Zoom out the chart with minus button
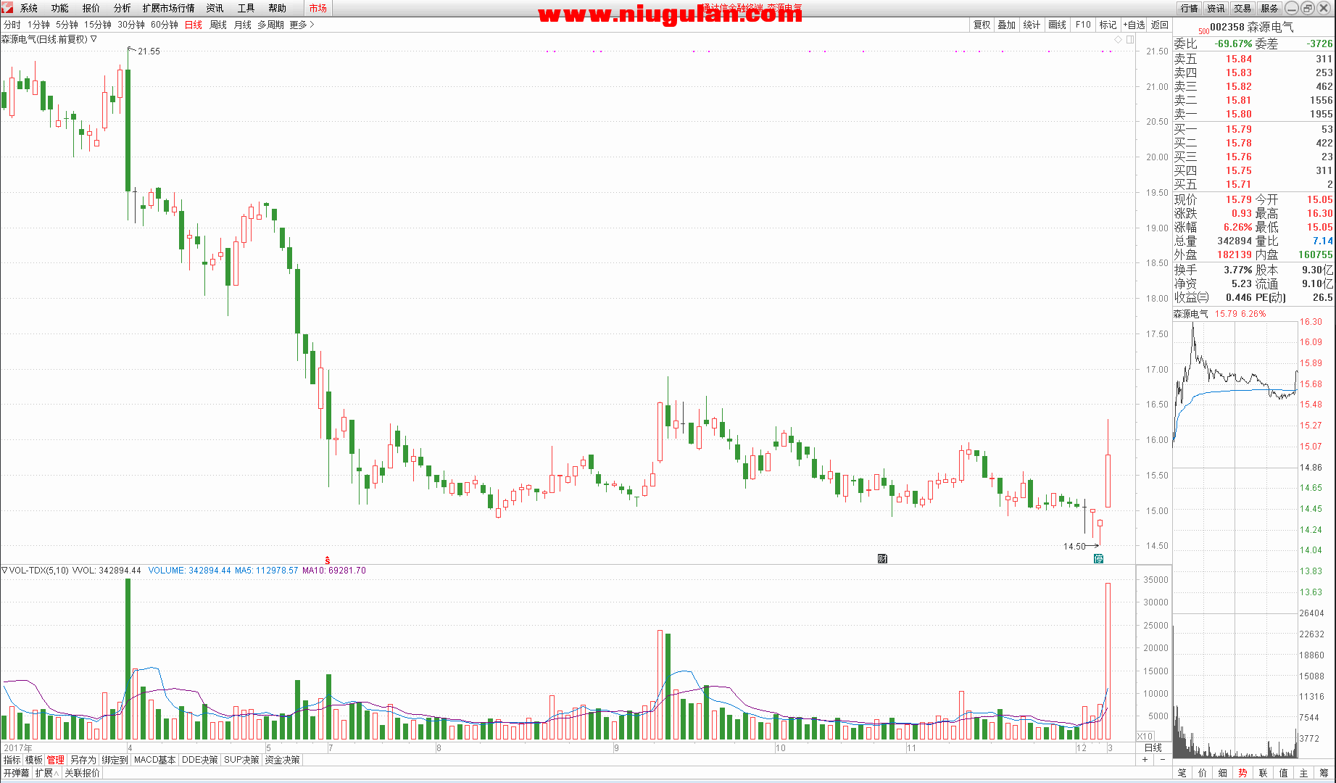This screenshot has width=1336, height=783. point(1163,760)
